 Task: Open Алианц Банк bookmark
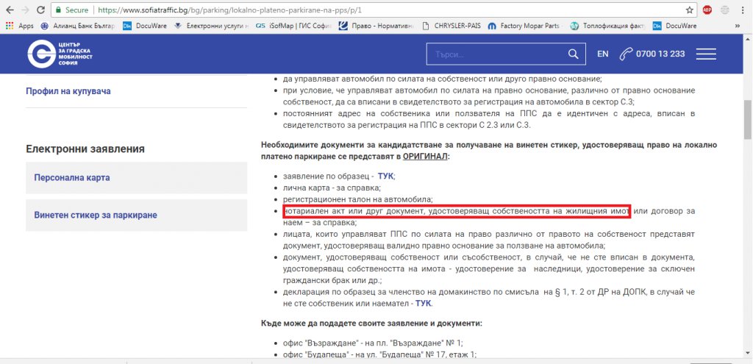(x=78, y=26)
